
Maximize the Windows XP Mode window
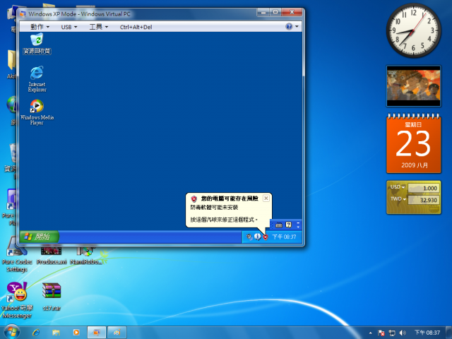pyautogui.click(x=275, y=12)
